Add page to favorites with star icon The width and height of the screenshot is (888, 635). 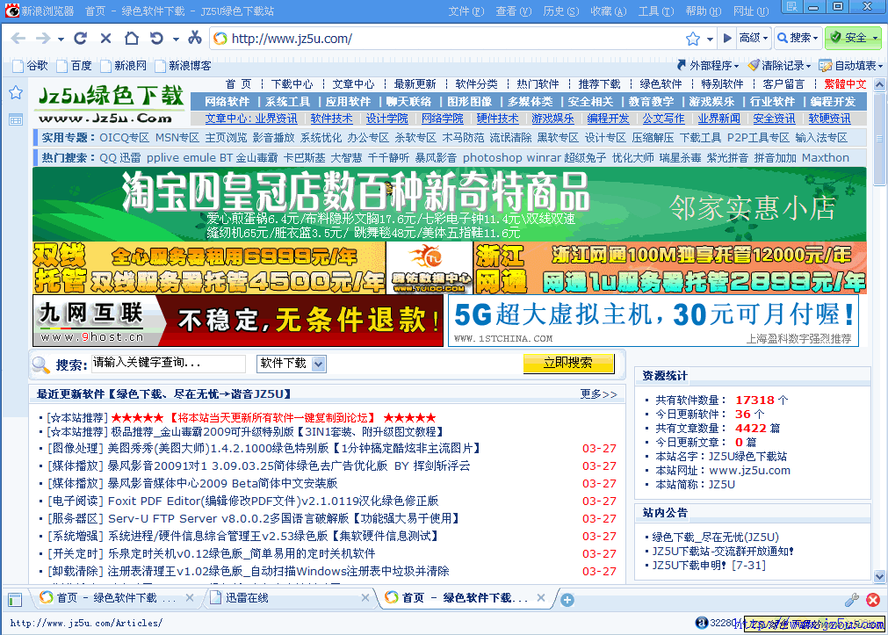(693, 39)
